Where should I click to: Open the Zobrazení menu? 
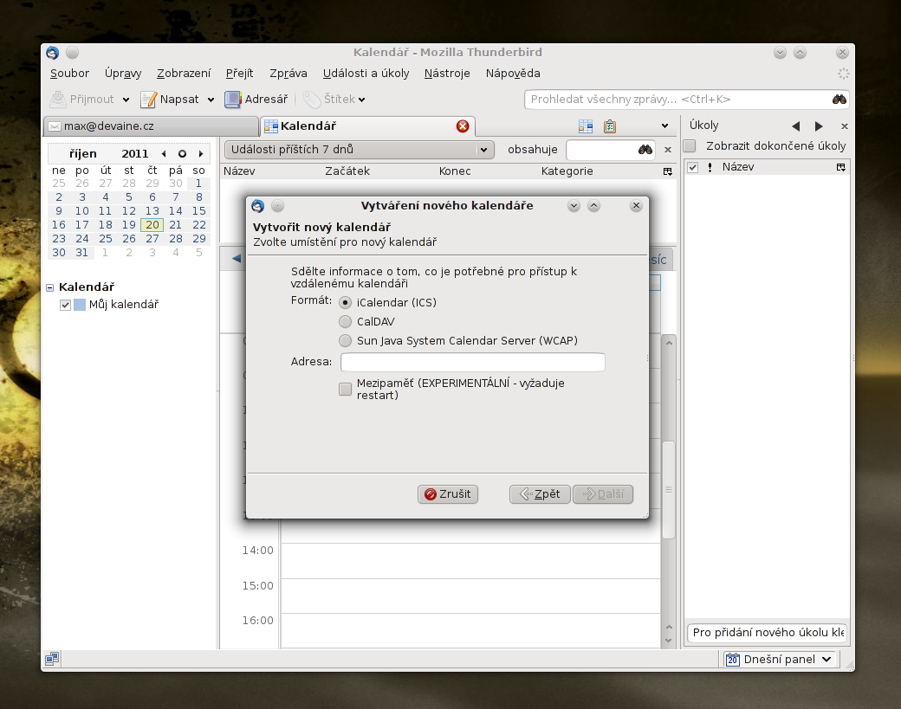click(184, 74)
